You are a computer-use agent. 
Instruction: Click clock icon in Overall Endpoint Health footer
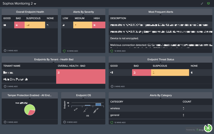tap(5, 51)
